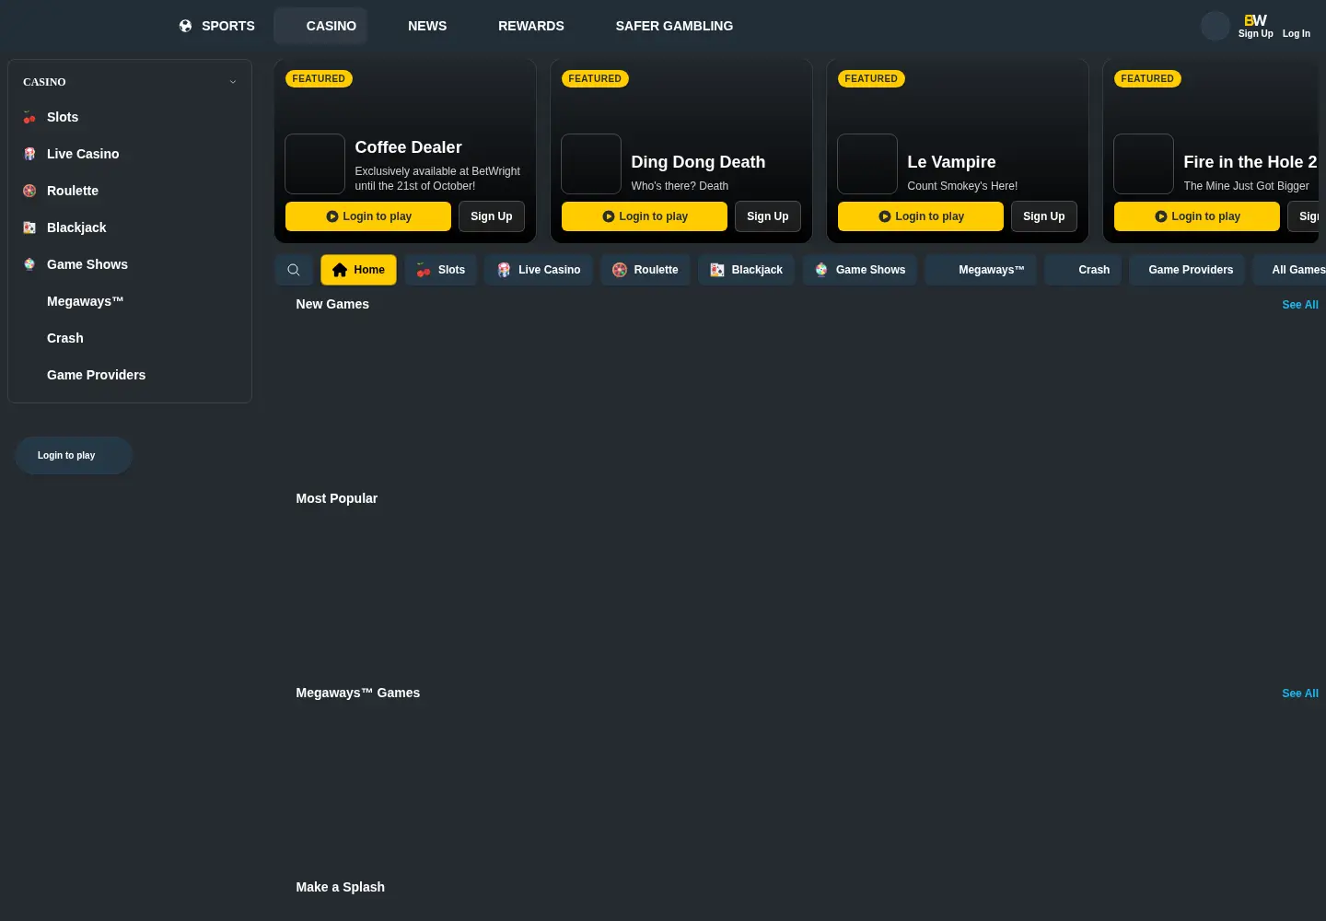Click Login to play for Le Vampire
Viewport: 1326px width, 921px height.
coord(921,216)
